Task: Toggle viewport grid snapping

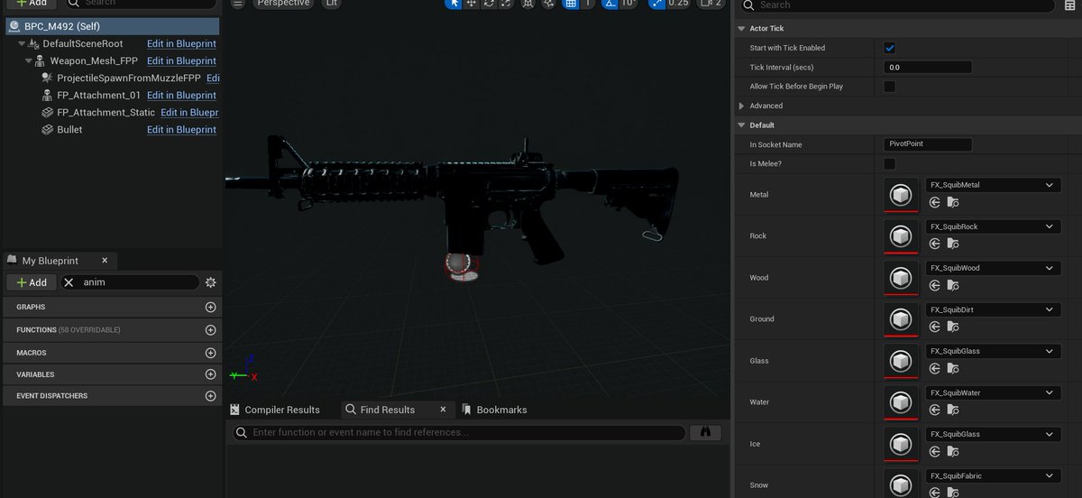Action: pyautogui.click(x=570, y=4)
